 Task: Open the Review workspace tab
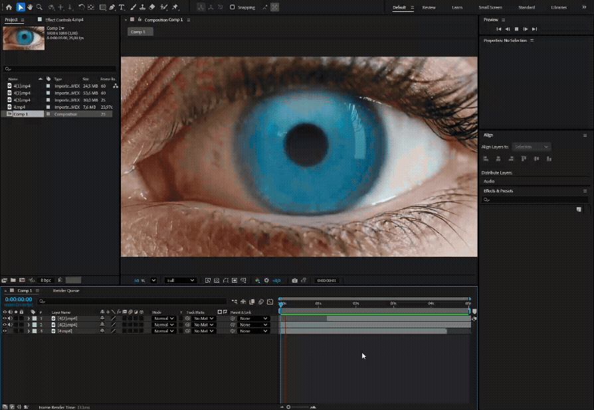click(429, 7)
